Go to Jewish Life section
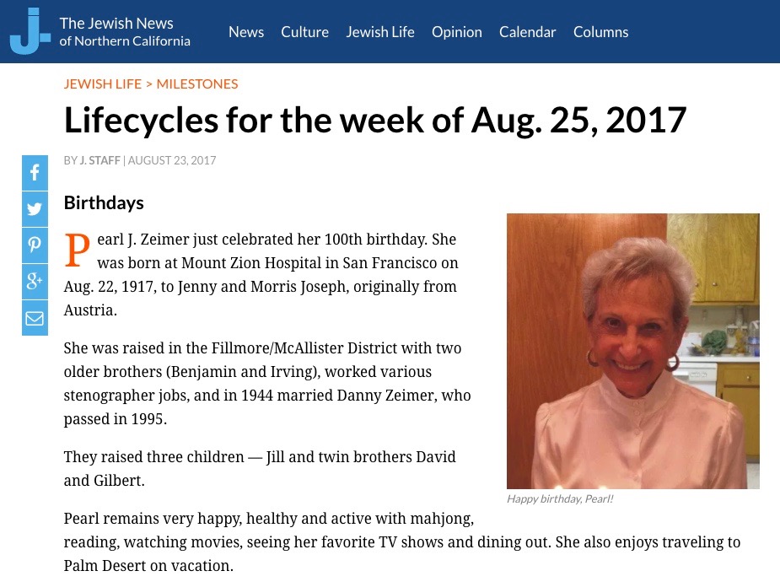This screenshot has width=780, height=587. pyautogui.click(x=380, y=32)
